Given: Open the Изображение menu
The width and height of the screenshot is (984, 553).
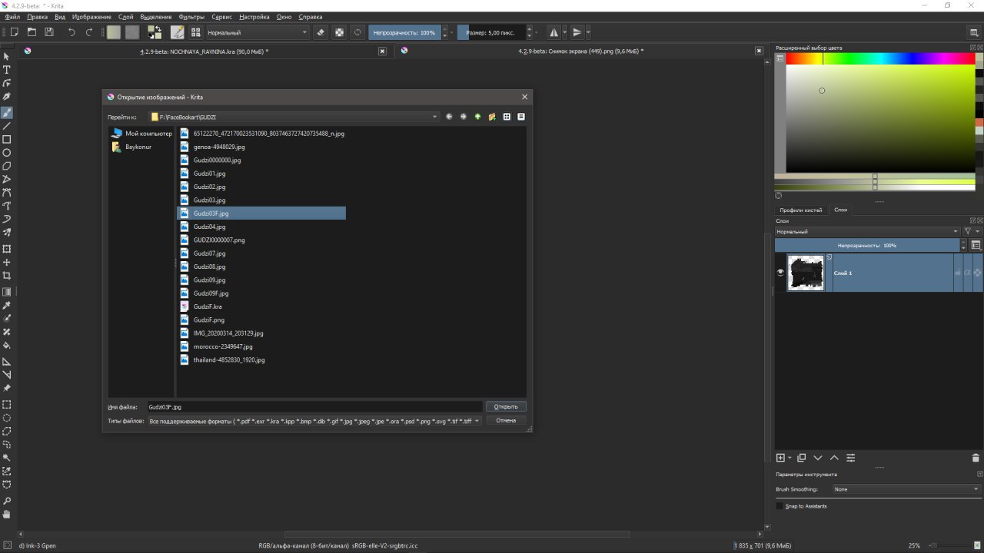Looking at the screenshot, I should [91, 16].
